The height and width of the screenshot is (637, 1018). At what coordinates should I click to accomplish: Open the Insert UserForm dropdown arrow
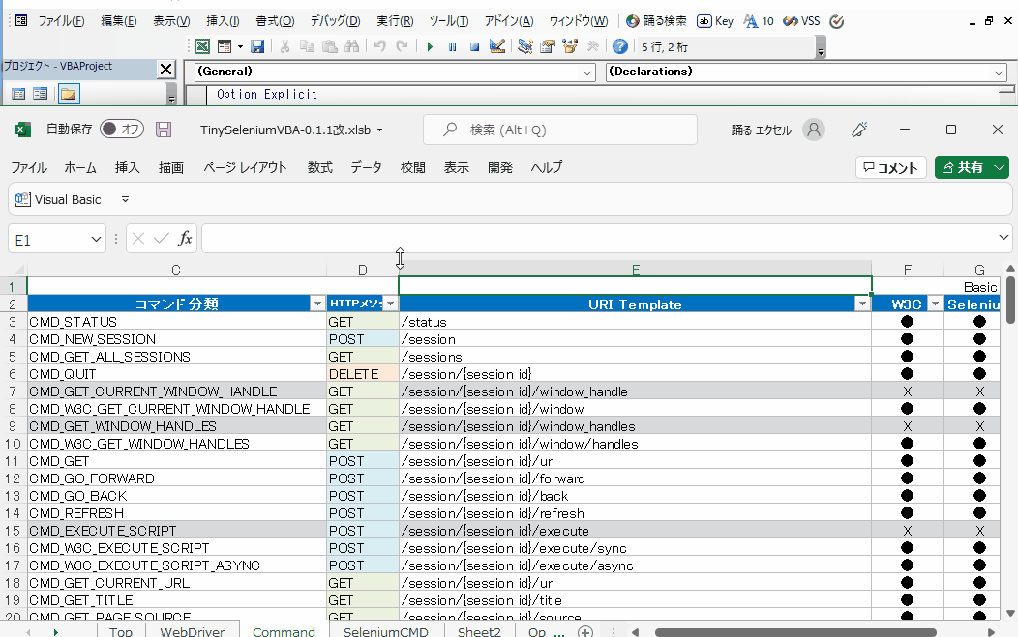click(240, 46)
